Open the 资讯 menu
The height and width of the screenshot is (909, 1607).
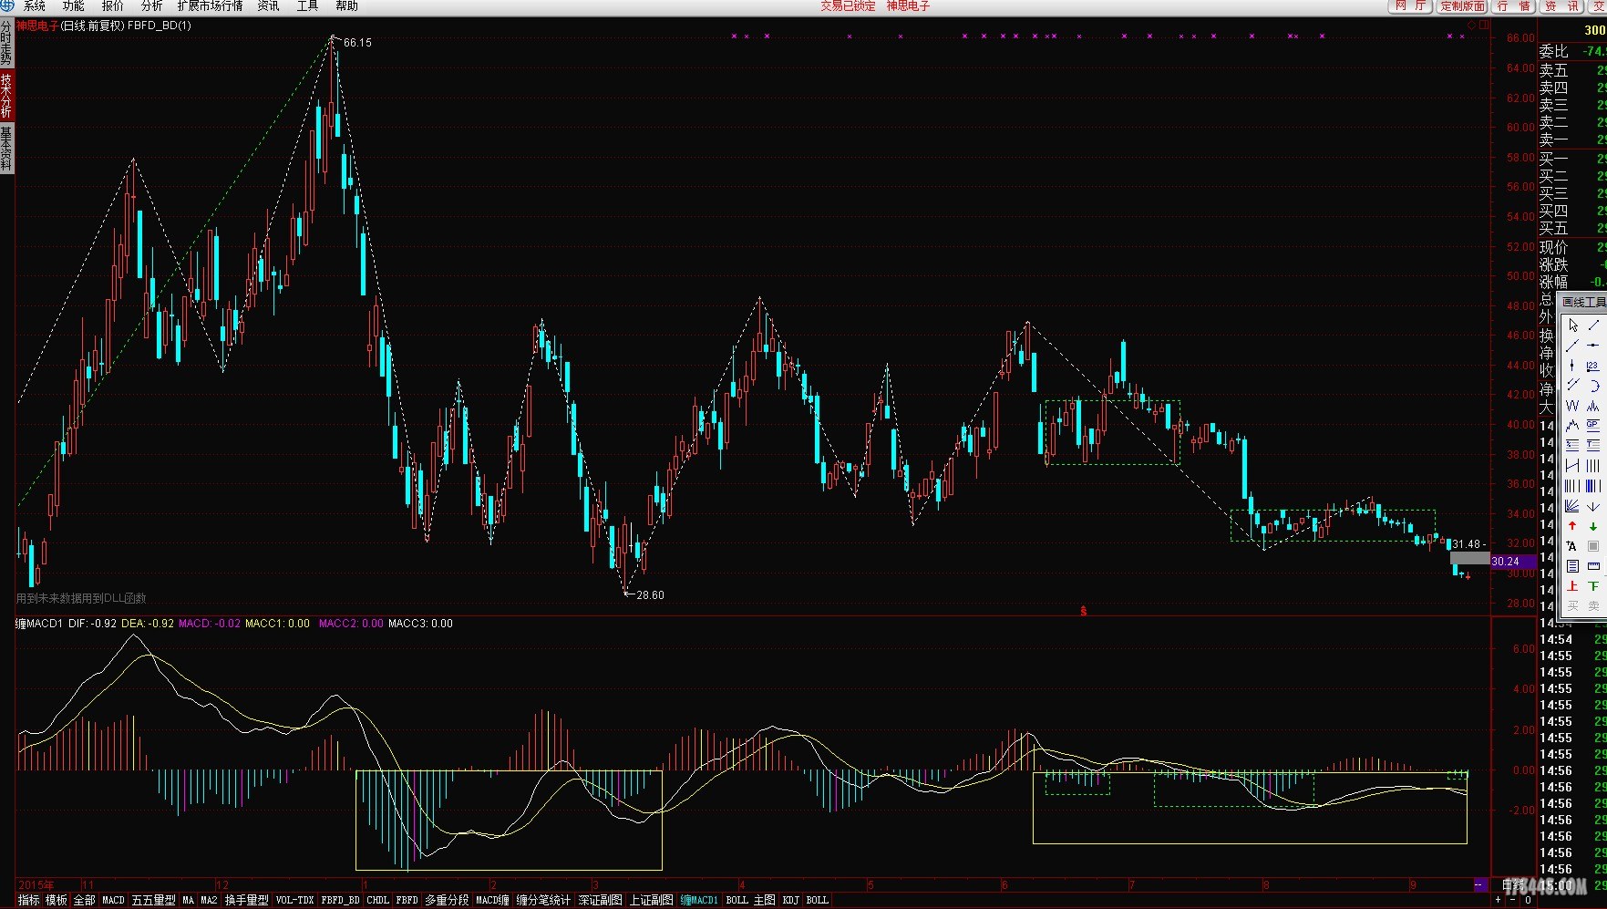coord(269,6)
